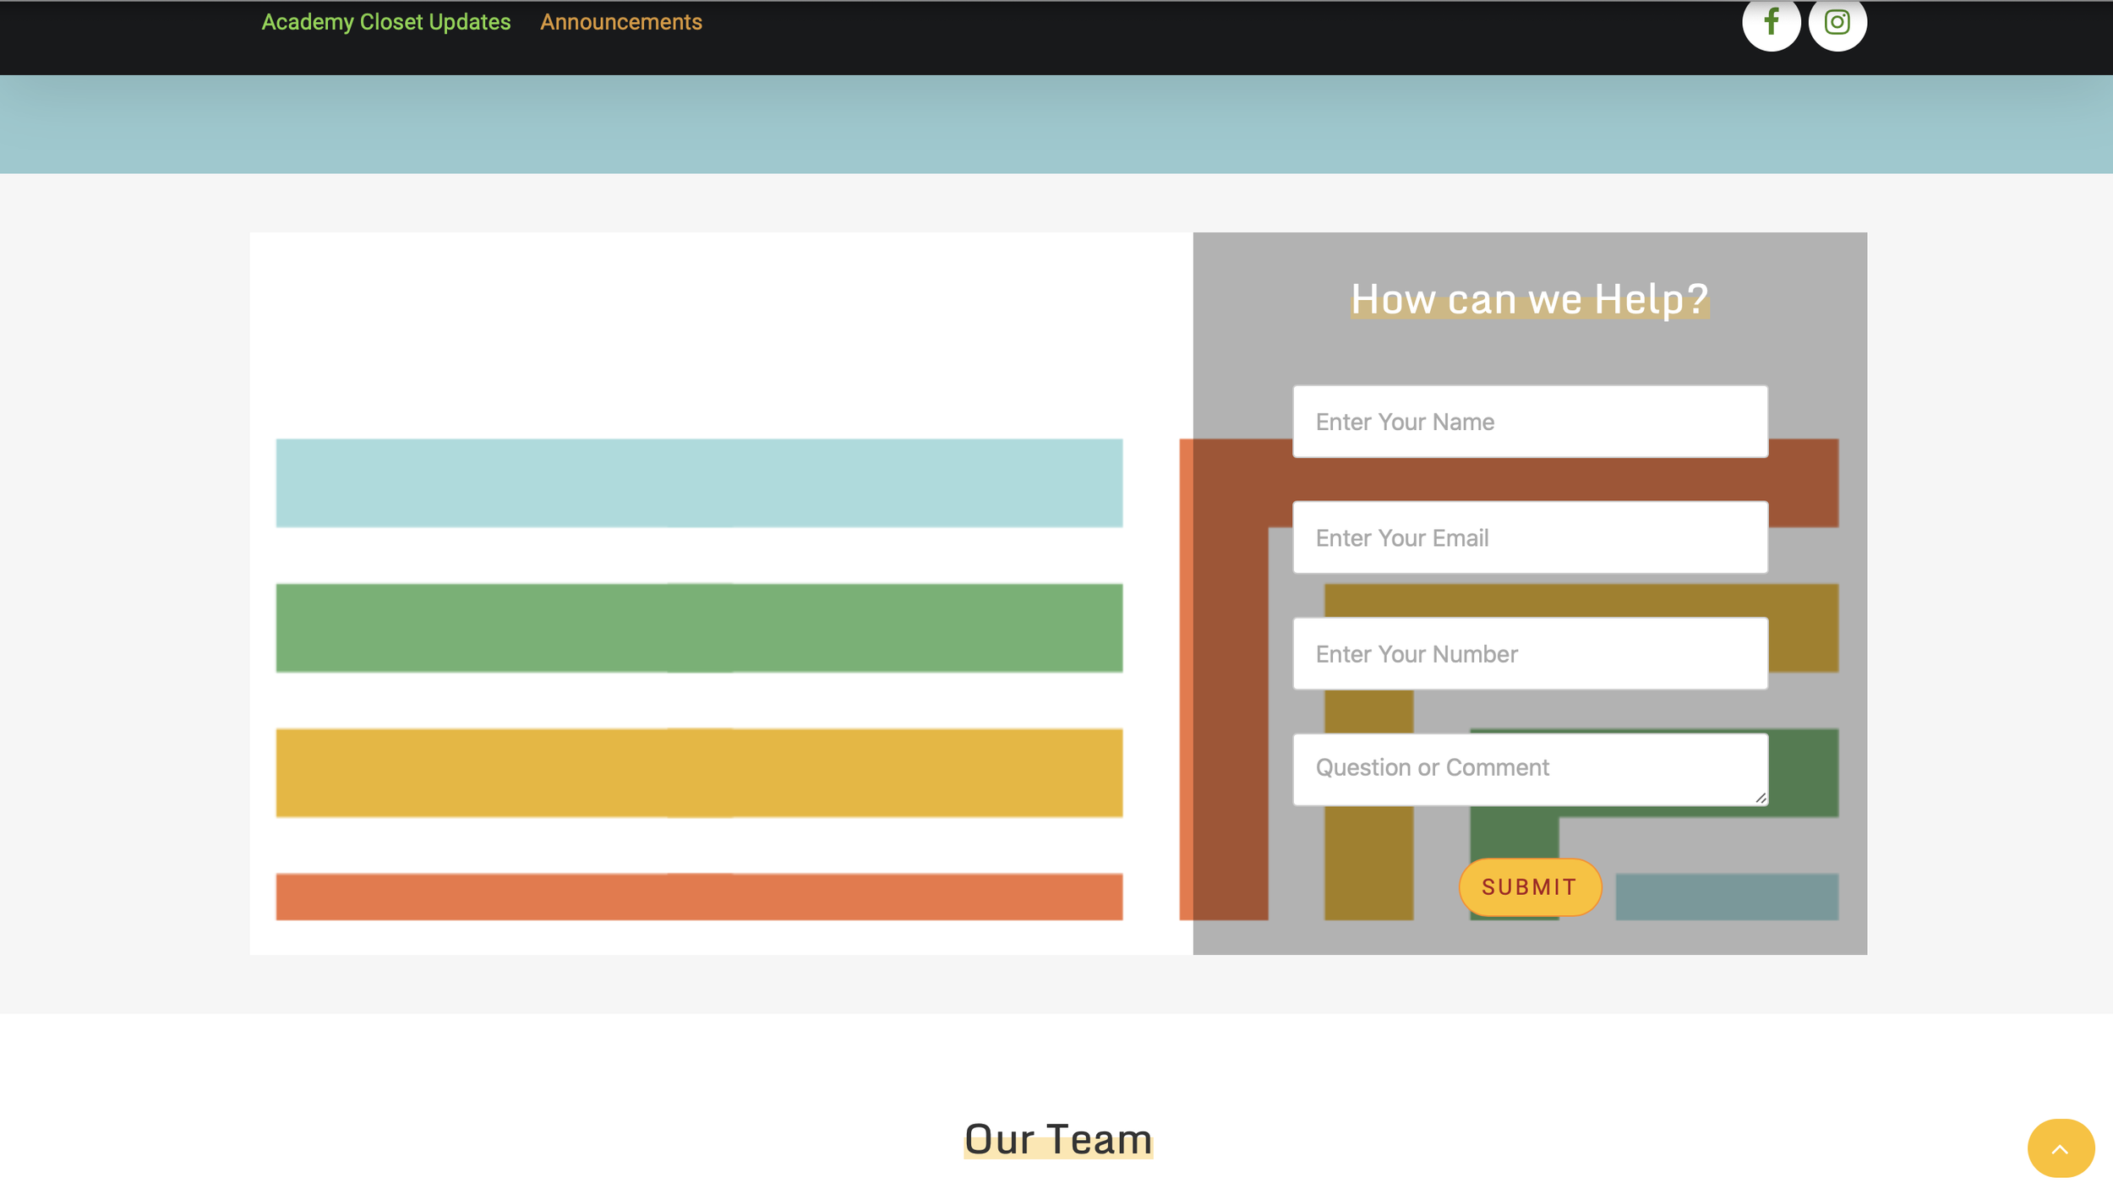Open the Facebook page icon

pyautogui.click(x=1771, y=23)
